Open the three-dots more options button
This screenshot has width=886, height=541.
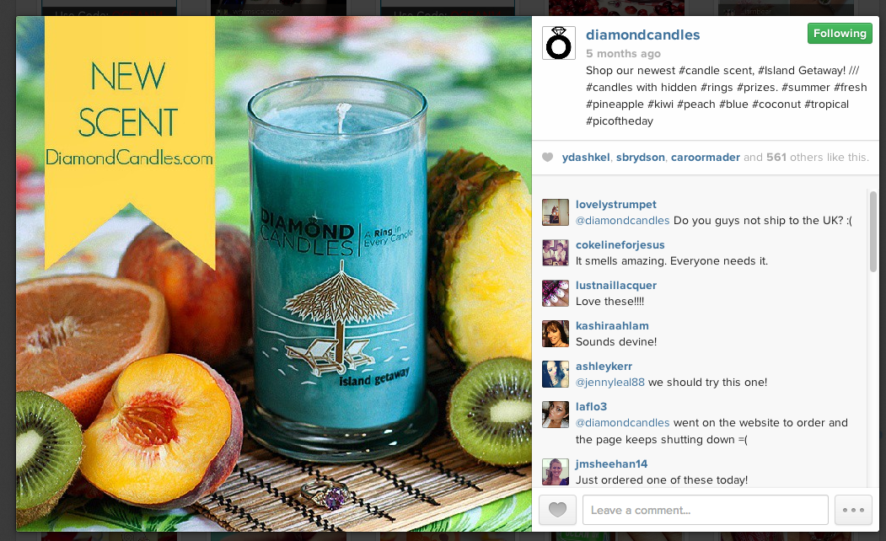click(x=853, y=510)
